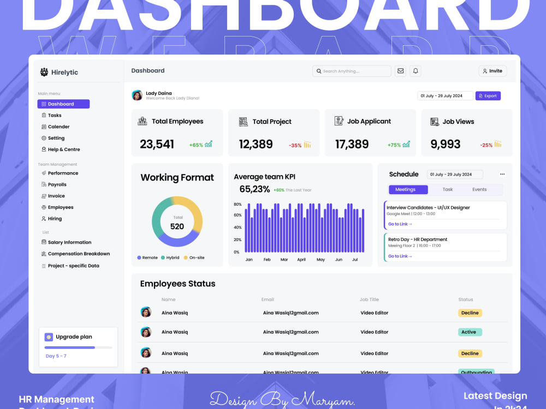
Task: Click the Invite button
Action: 492,71
